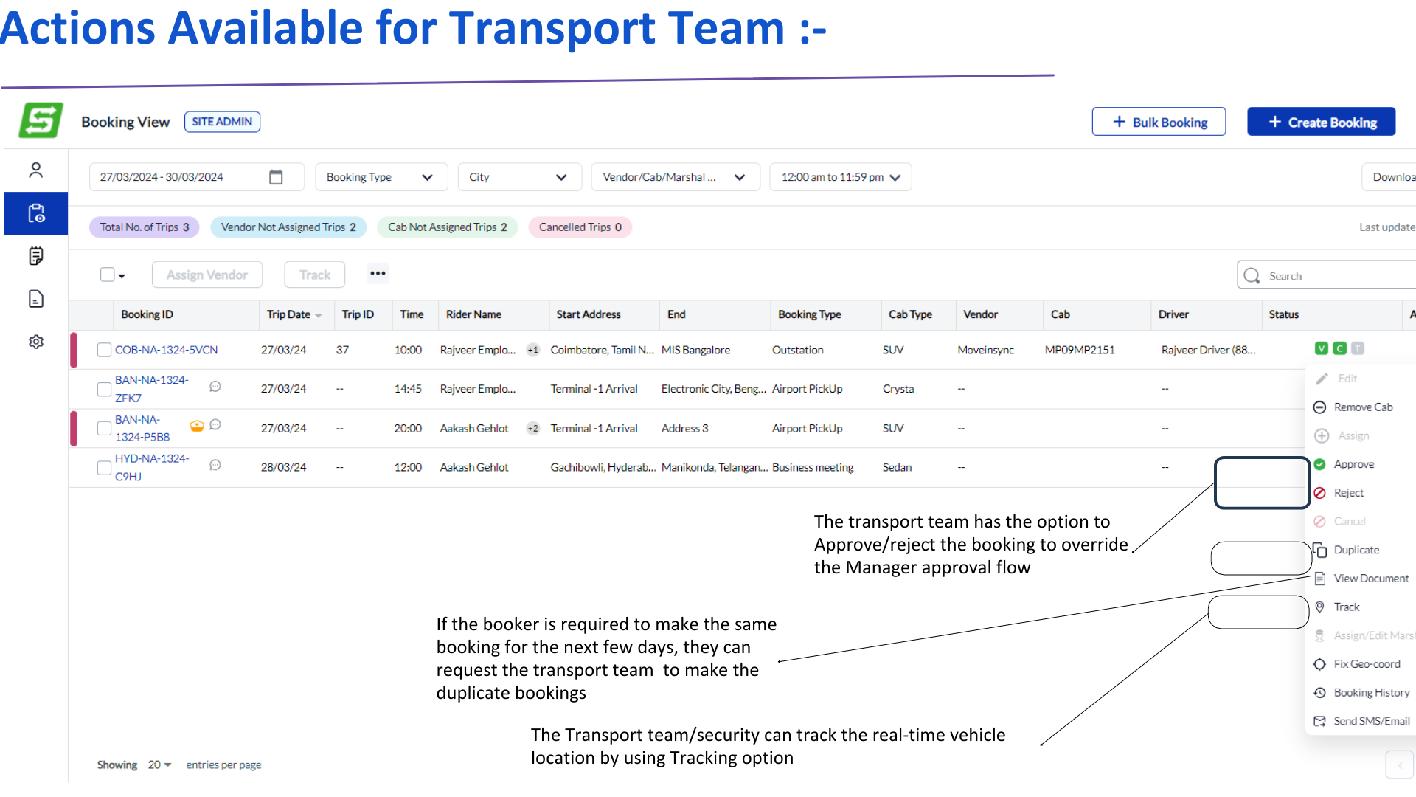The image size is (1416, 797).
Task: Tick the HYD-NA-1324-C9HJ booking checkbox
Action: [x=104, y=468]
